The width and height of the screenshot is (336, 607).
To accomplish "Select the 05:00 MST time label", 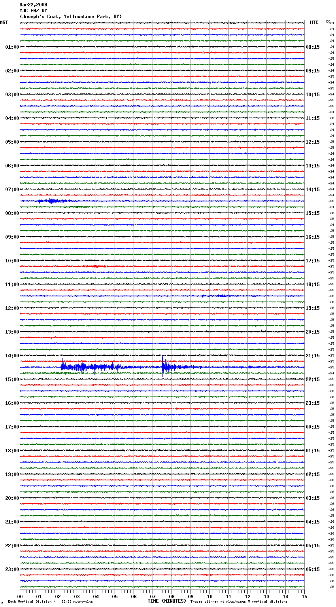I will click(x=12, y=142).
